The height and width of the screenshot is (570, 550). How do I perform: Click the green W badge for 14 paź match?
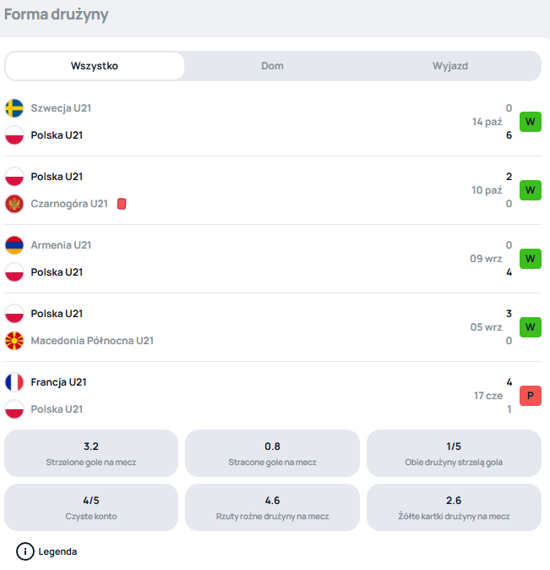(x=530, y=122)
